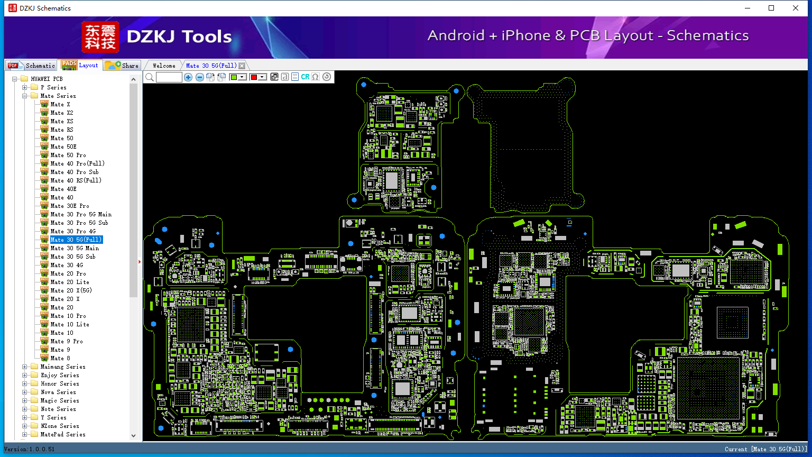Open the Mate X2 layout entry

[62, 113]
